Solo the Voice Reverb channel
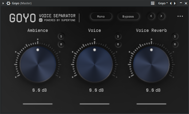This screenshot has height=114, width=189. click(175, 36)
